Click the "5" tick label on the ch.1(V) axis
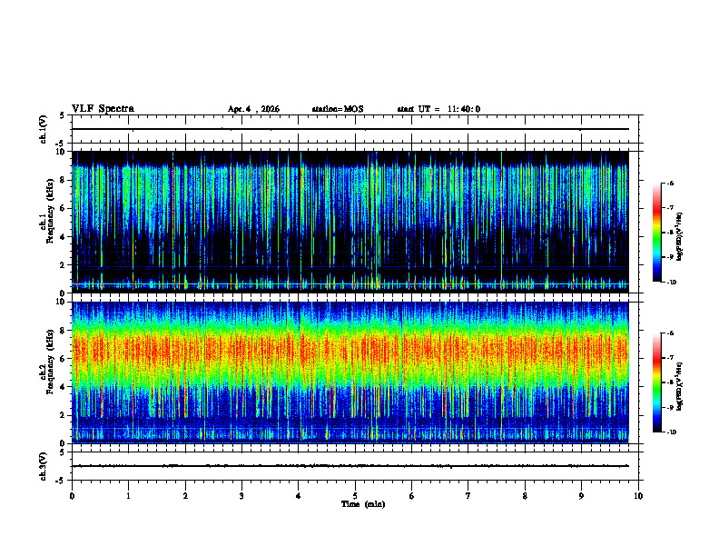Image resolution: width=719 pixels, height=556 pixels. 62,115
